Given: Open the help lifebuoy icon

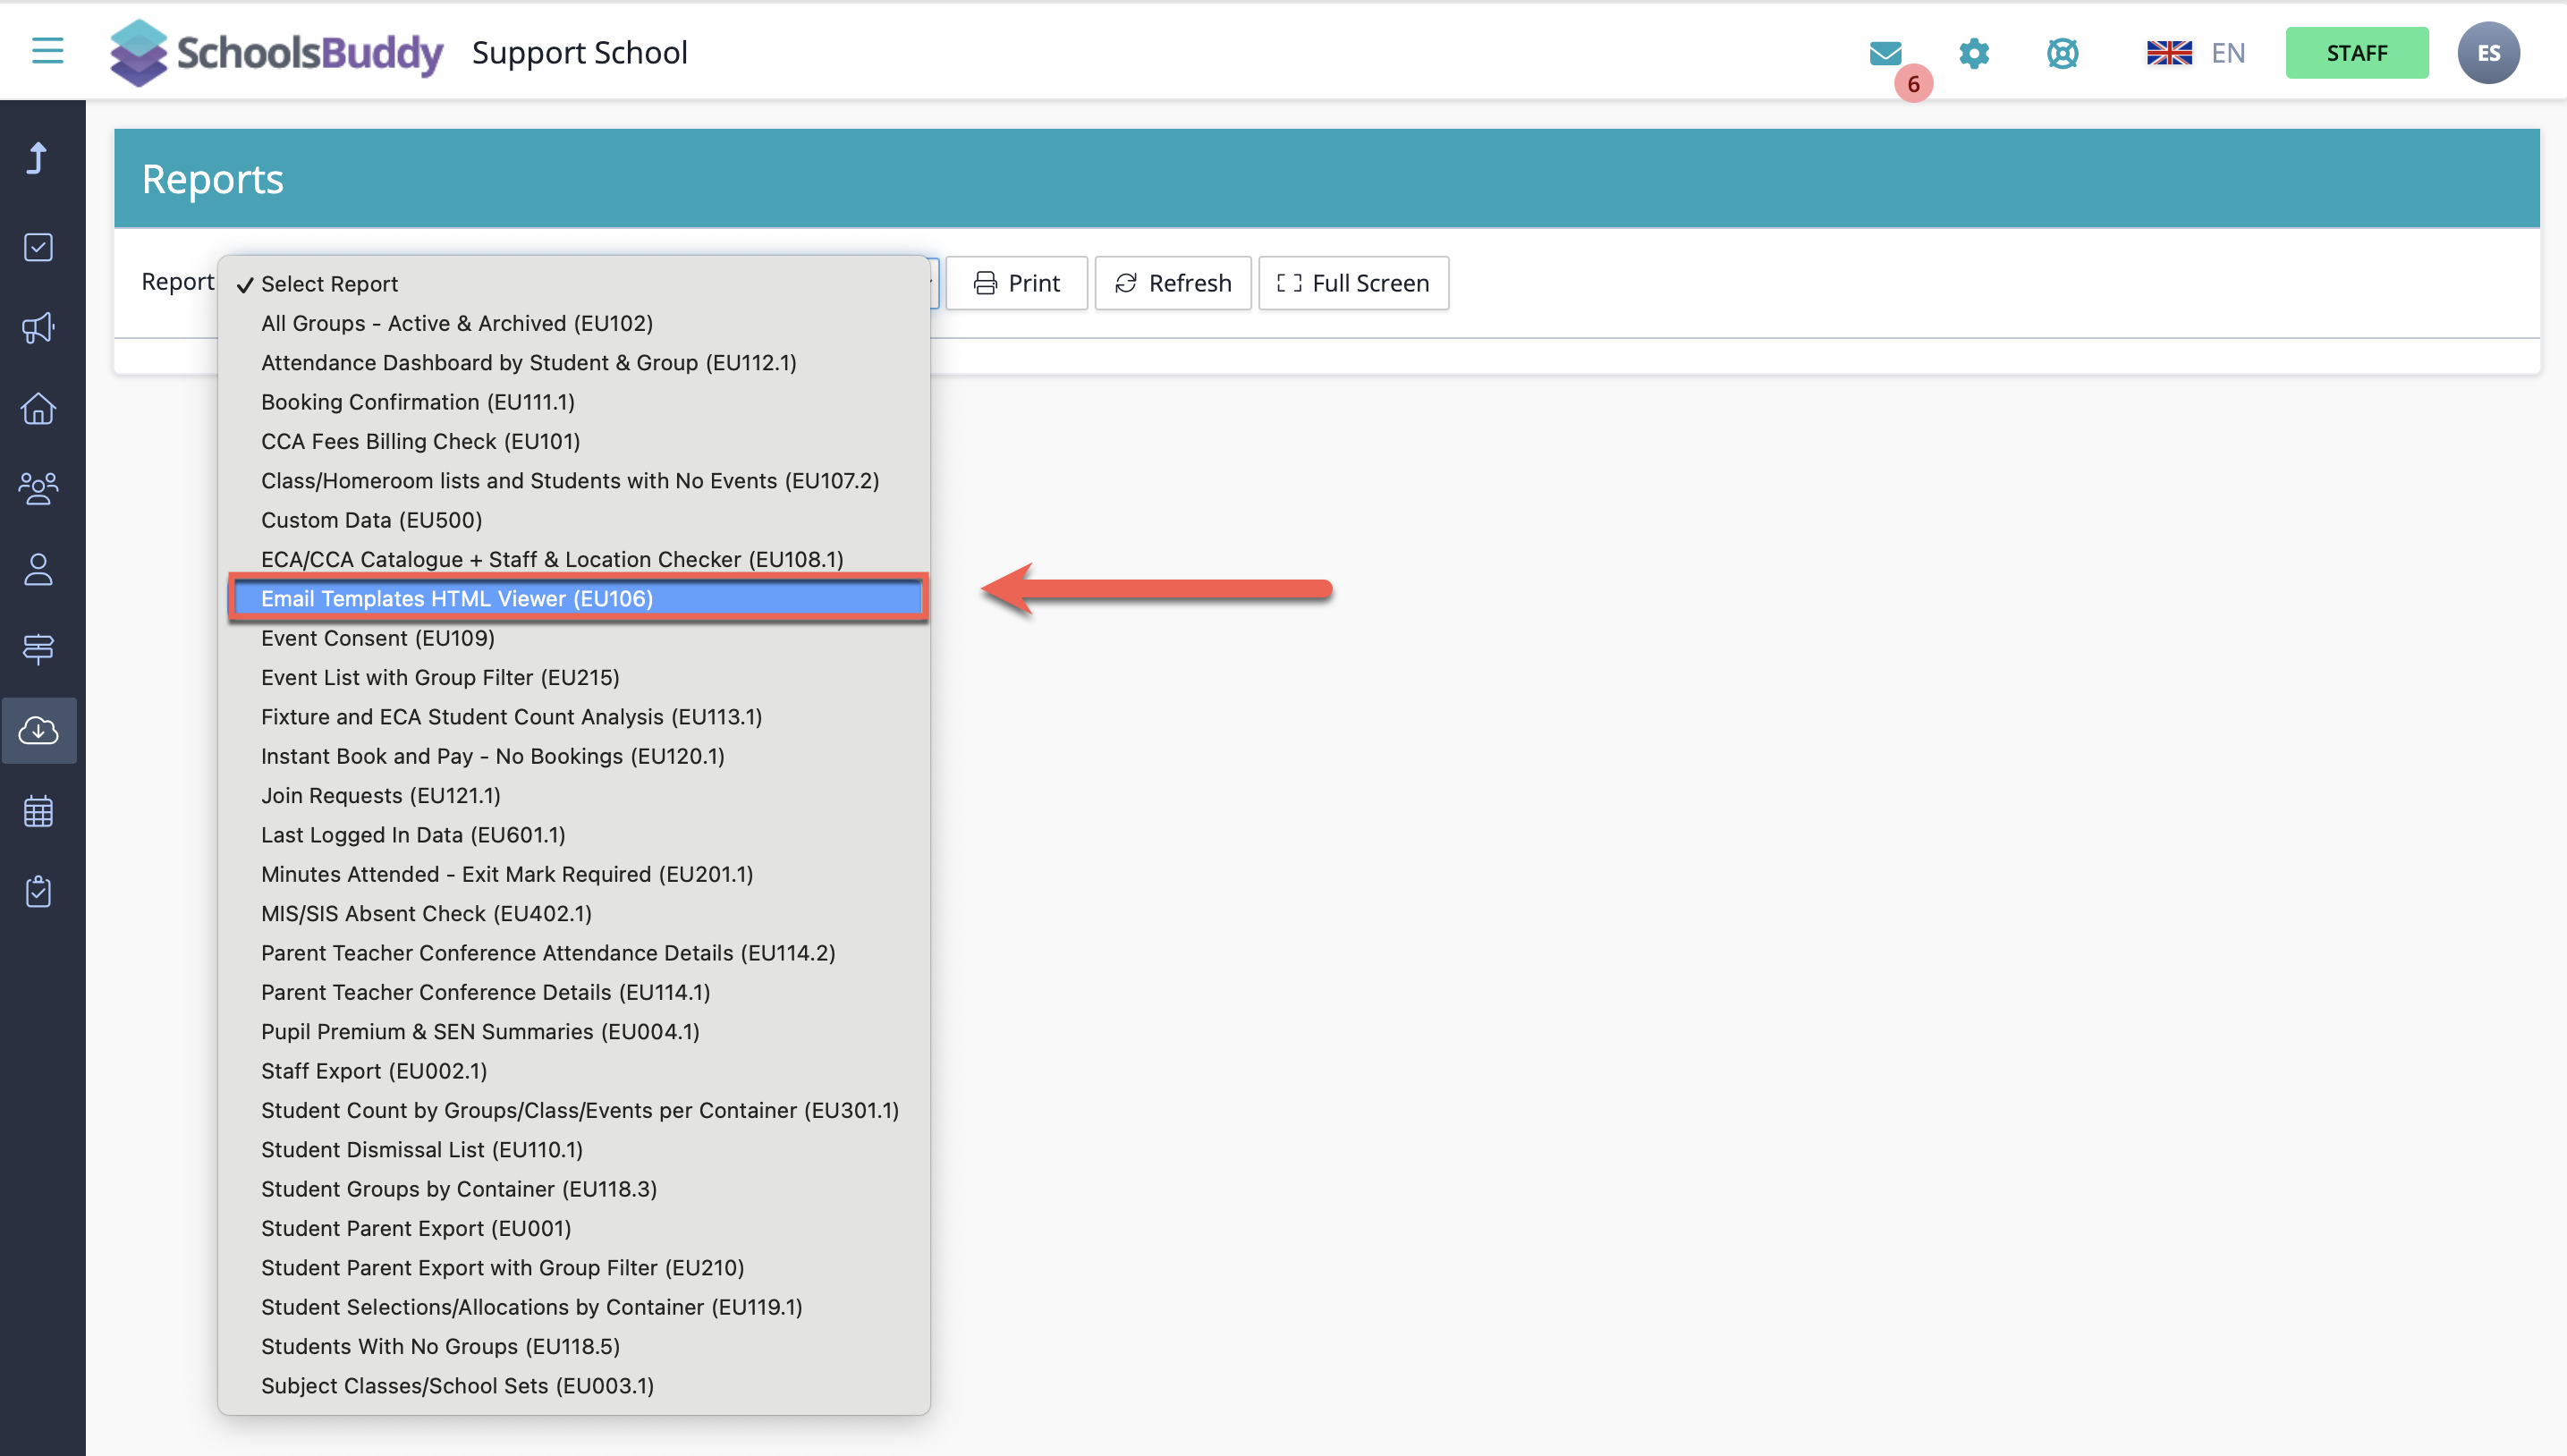Looking at the screenshot, I should pyautogui.click(x=2063, y=53).
